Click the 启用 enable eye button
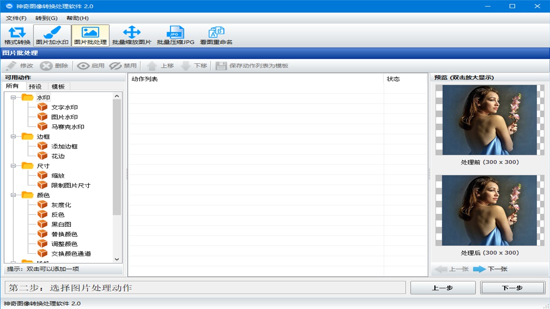 click(91, 66)
